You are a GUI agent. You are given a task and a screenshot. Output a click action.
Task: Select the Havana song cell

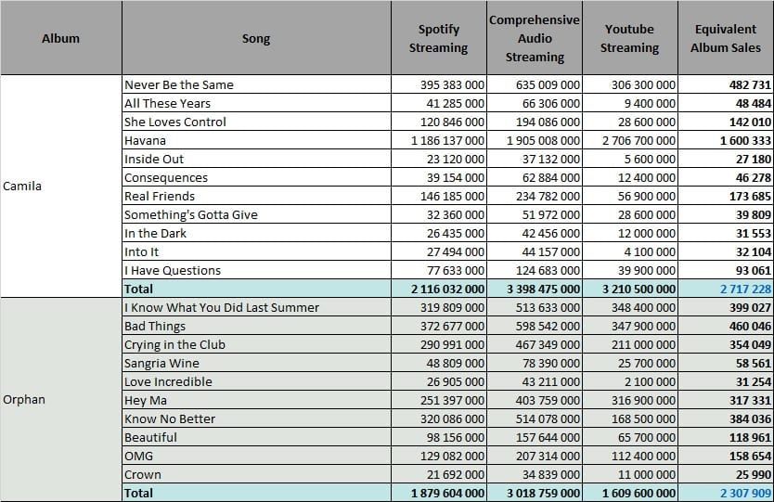tap(256, 140)
